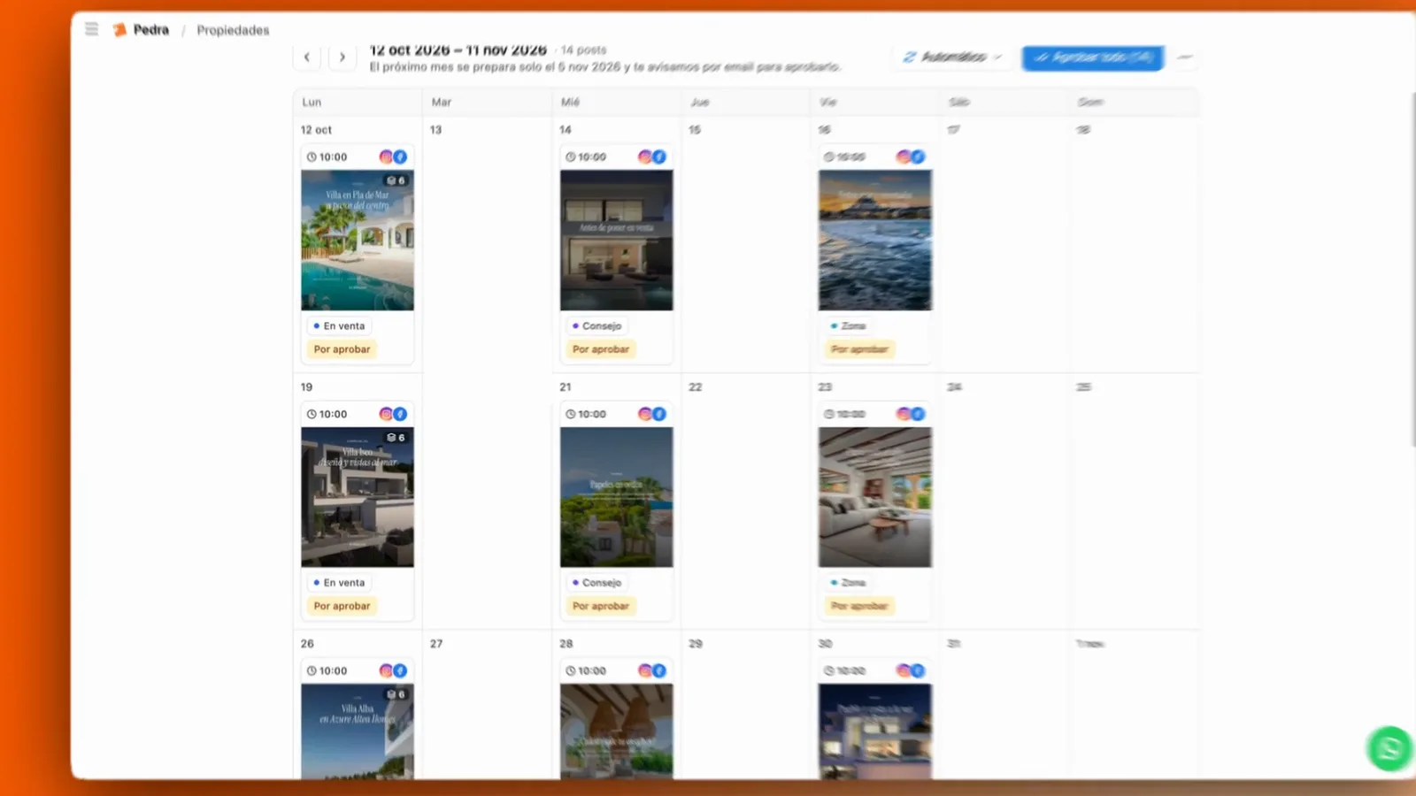The image size is (1416, 796).
Task: Click the En venta tag on Oct 12 post
Action: 340,325
